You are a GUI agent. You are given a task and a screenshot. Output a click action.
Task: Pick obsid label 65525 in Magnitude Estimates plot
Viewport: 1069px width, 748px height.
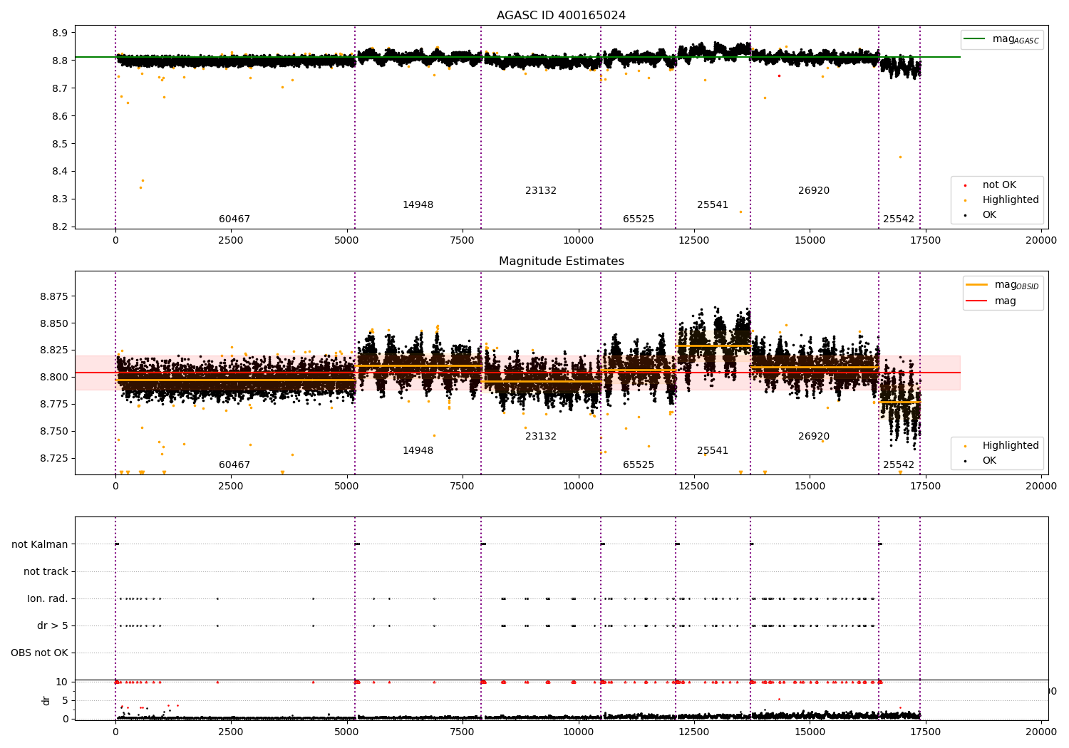click(x=639, y=464)
